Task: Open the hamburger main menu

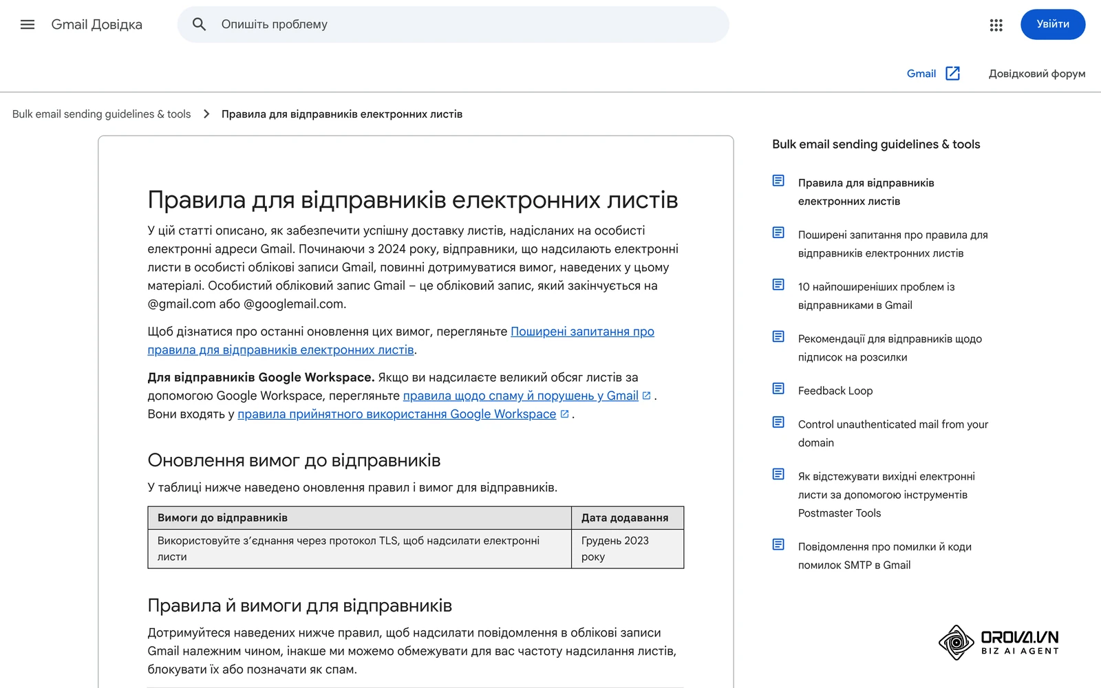Action: click(x=28, y=25)
